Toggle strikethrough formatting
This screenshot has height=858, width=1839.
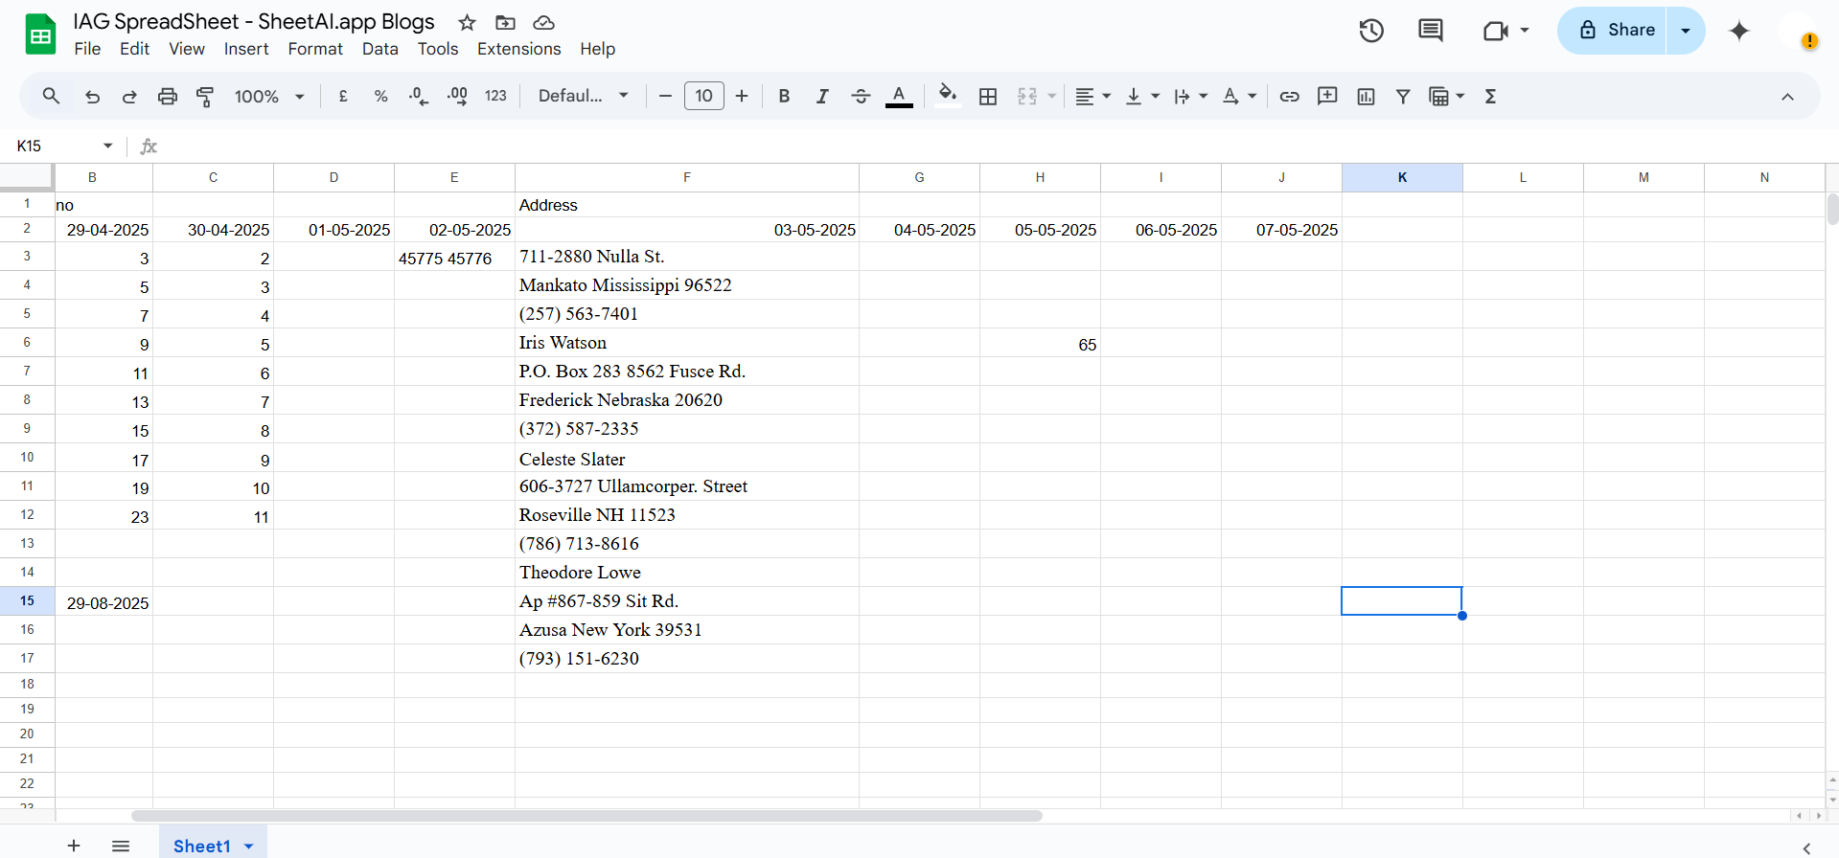[x=861, y=96]
